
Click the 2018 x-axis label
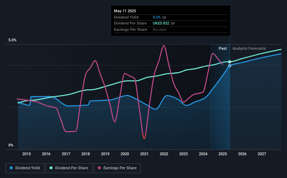coord(86,154)
